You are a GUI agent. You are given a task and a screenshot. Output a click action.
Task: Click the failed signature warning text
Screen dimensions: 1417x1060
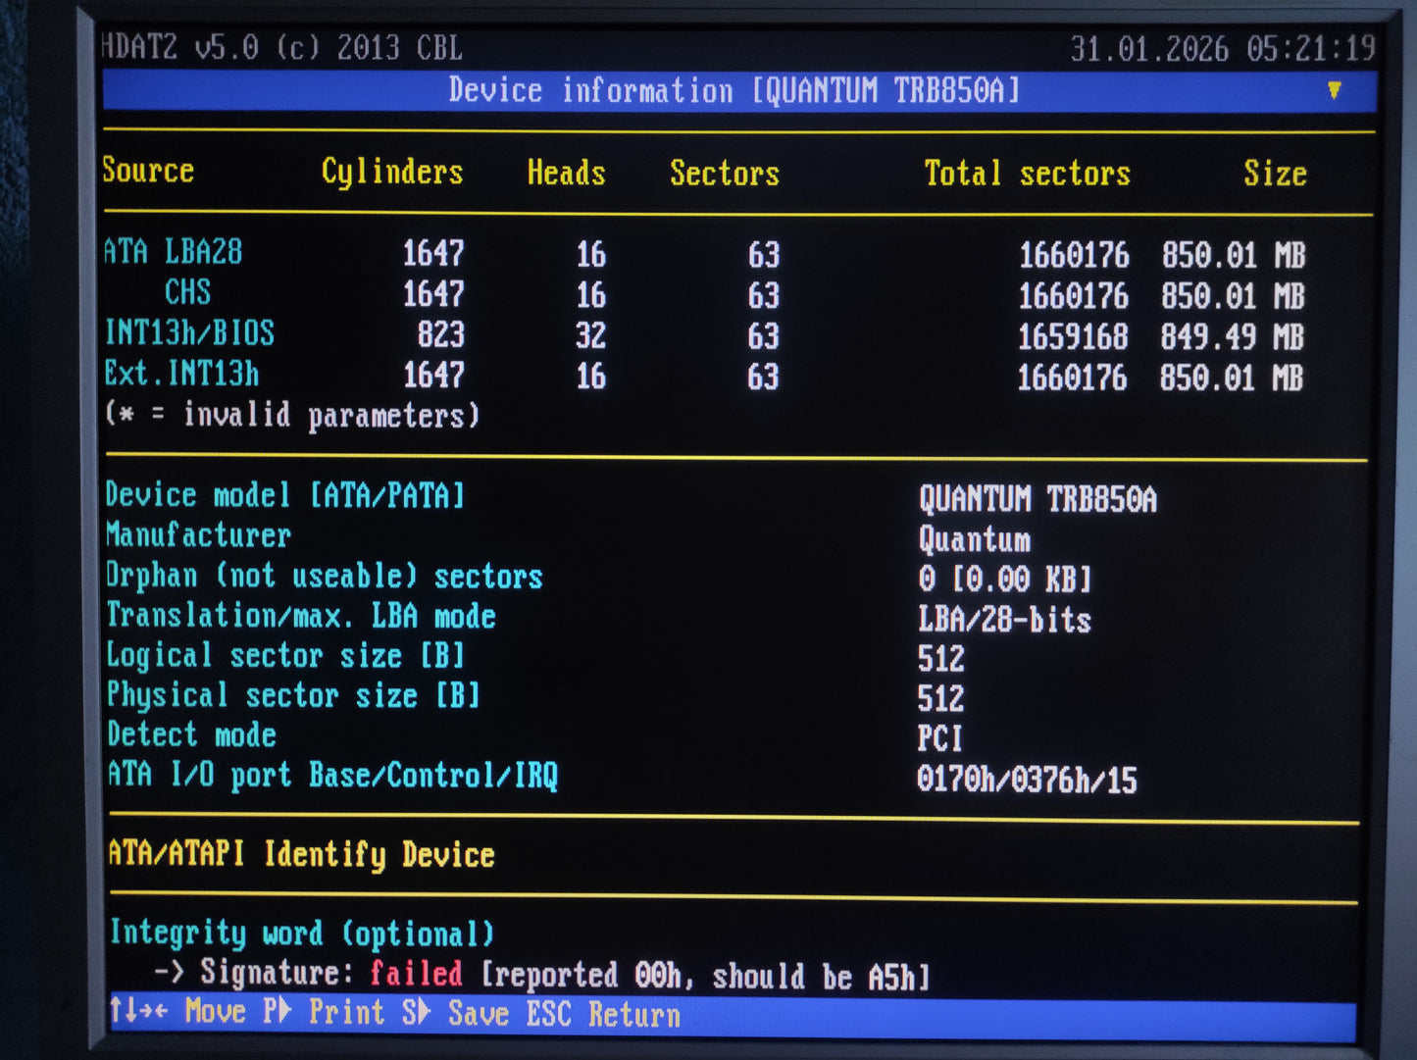(x=416, y=974)
